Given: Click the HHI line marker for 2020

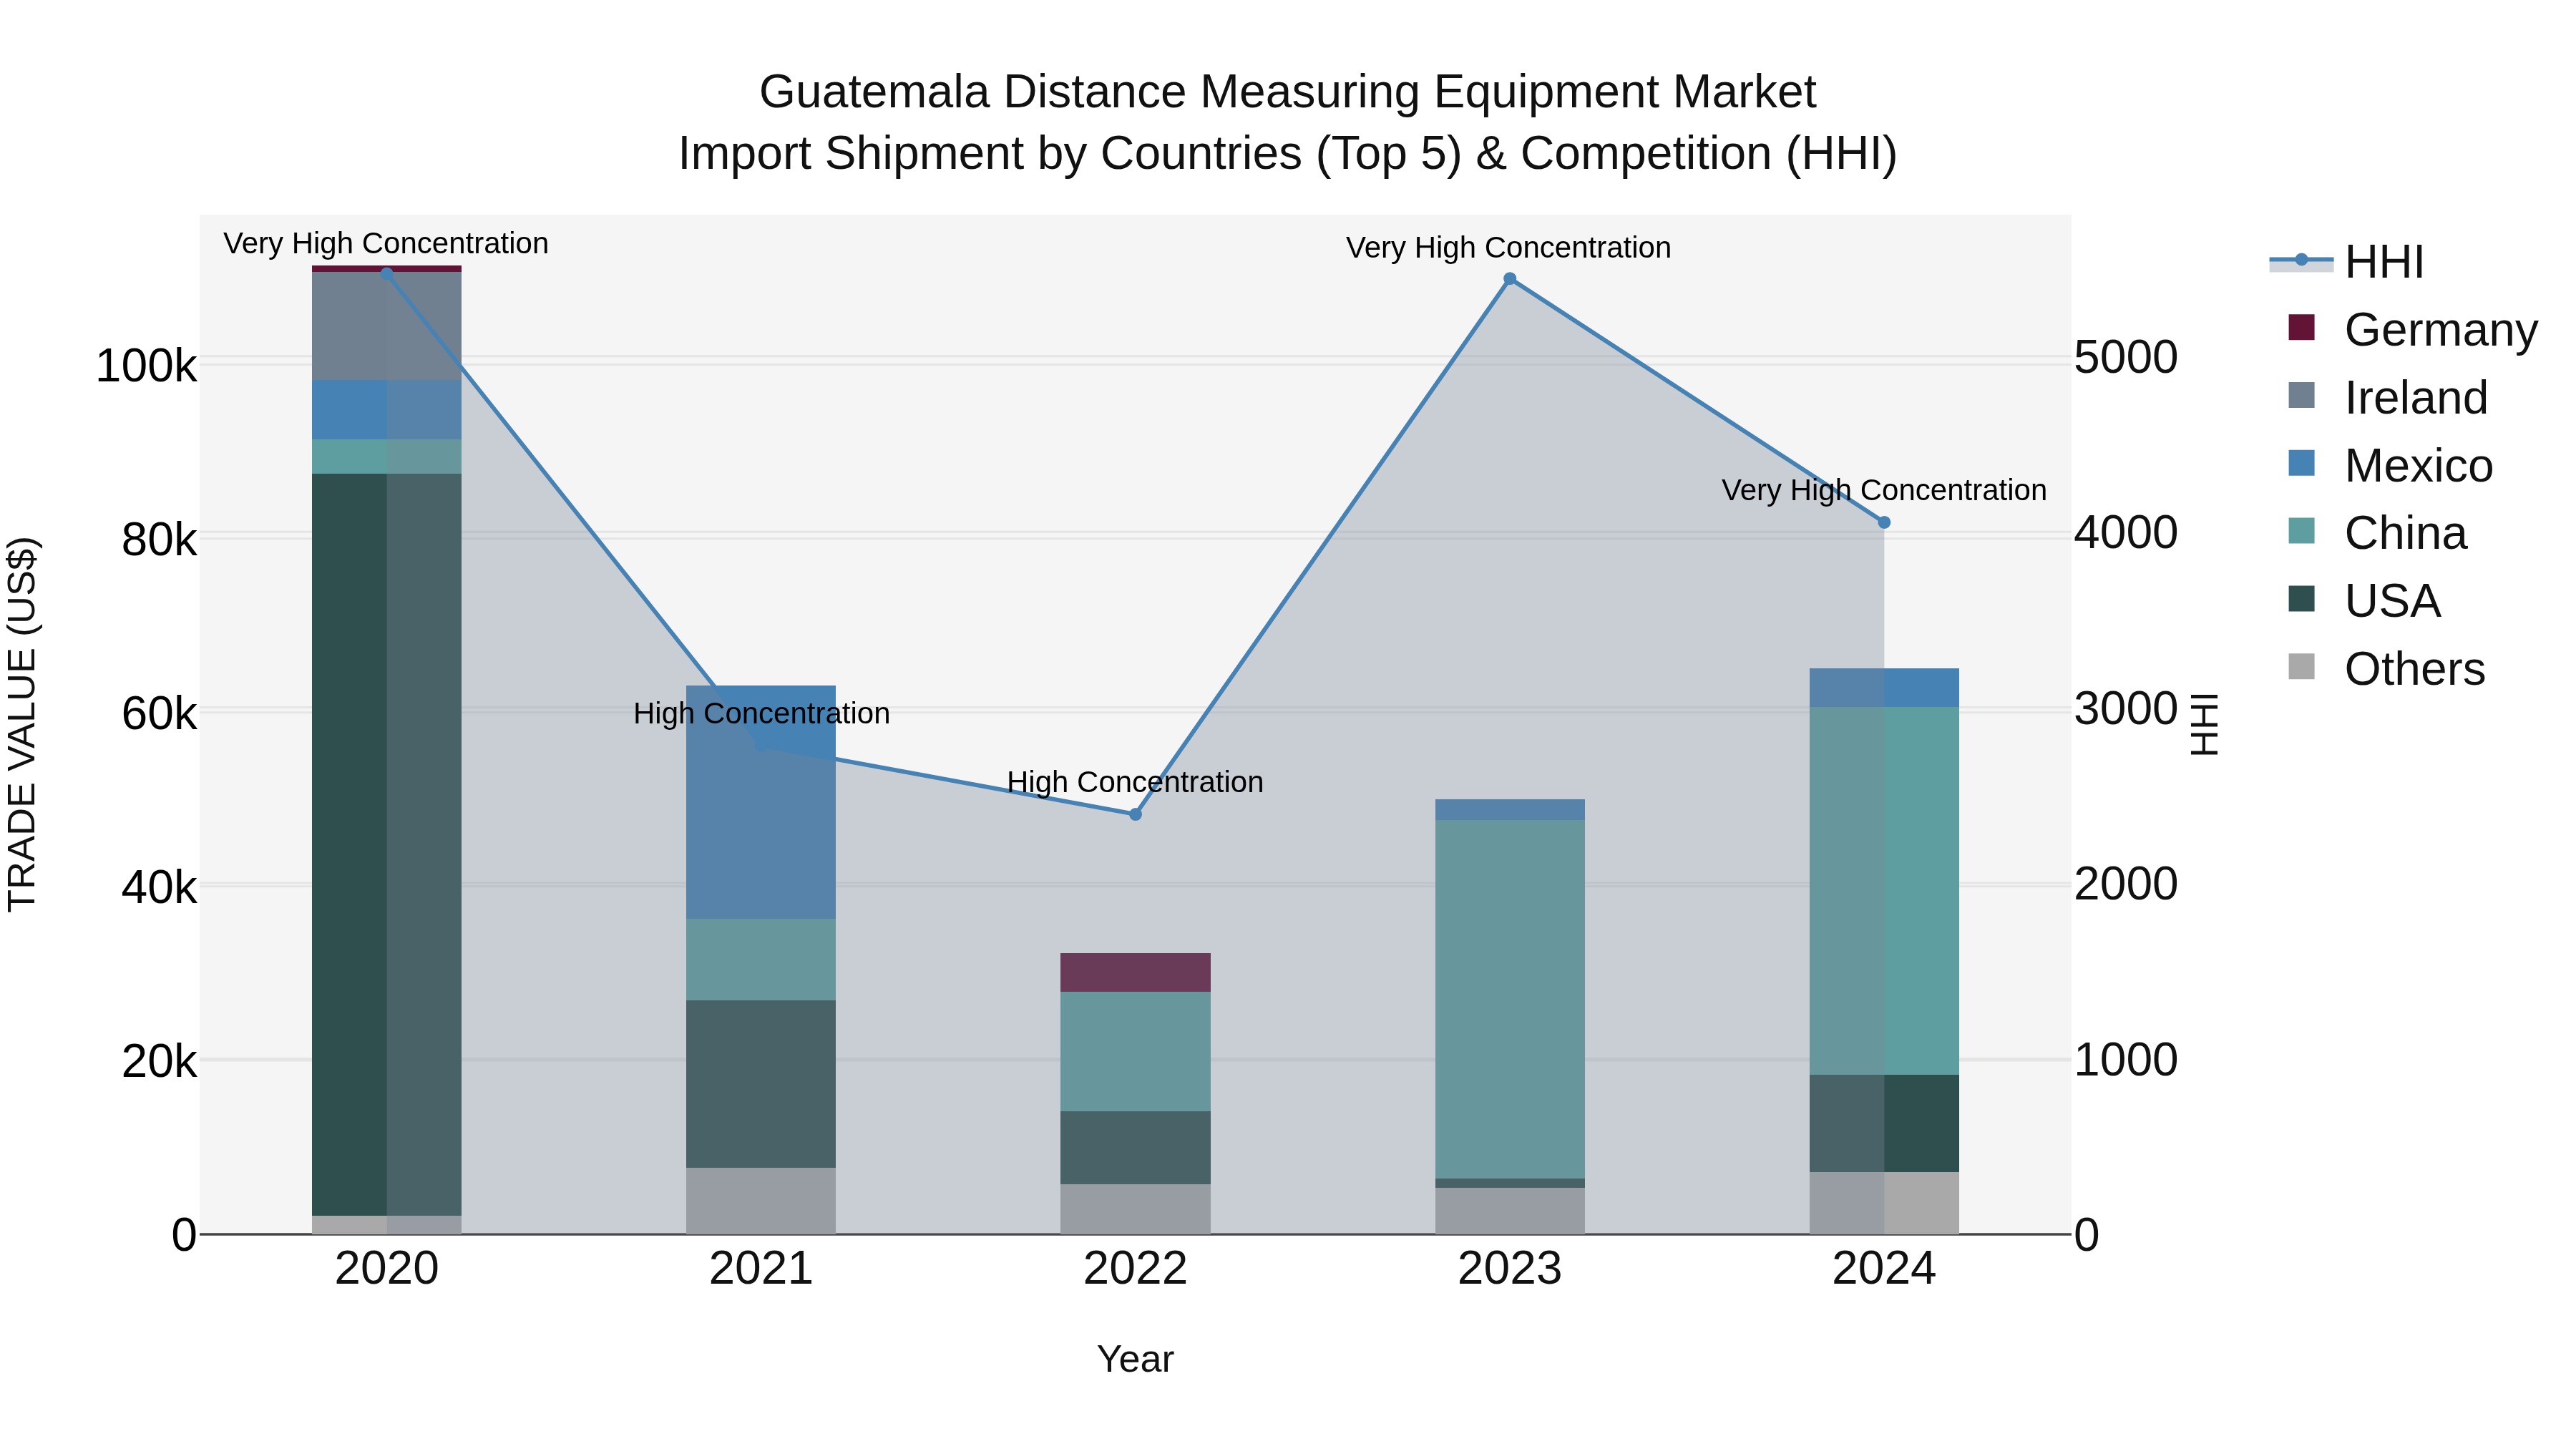Looking at the screenshot, I should click(x=387, y=273).
